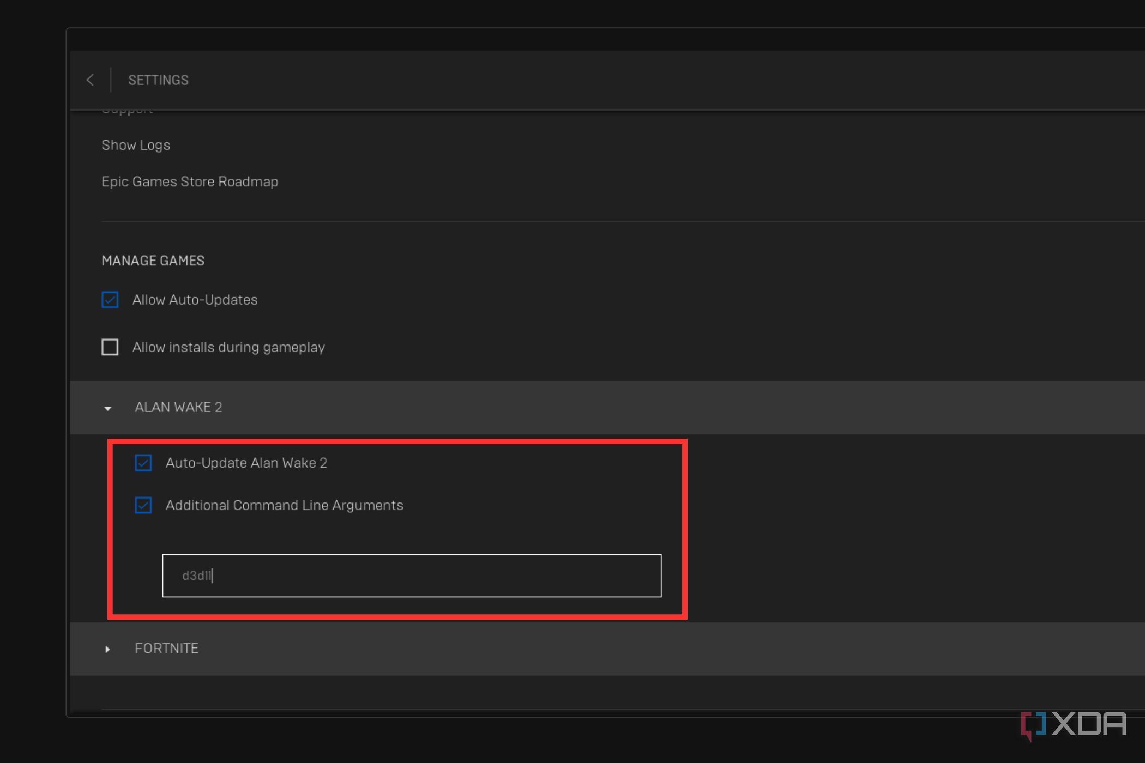Open the Epic Games Store Roadmap
Image resolution: width=1145 pixels, height=763 pixels.
190,181
